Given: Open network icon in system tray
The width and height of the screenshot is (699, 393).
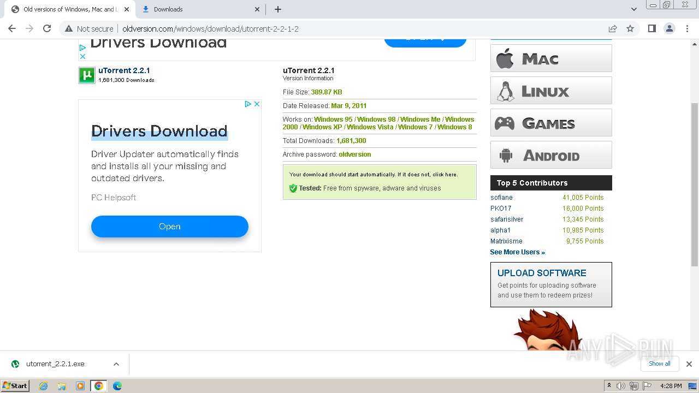Looking at the screenshot, I should tap(633, 386).
